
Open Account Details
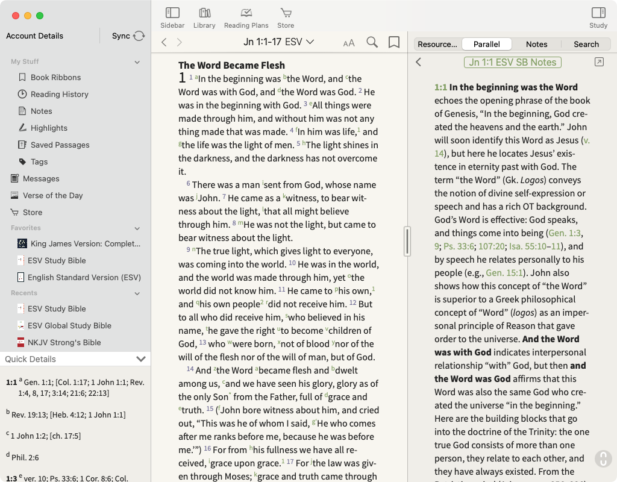click(34, 36)
